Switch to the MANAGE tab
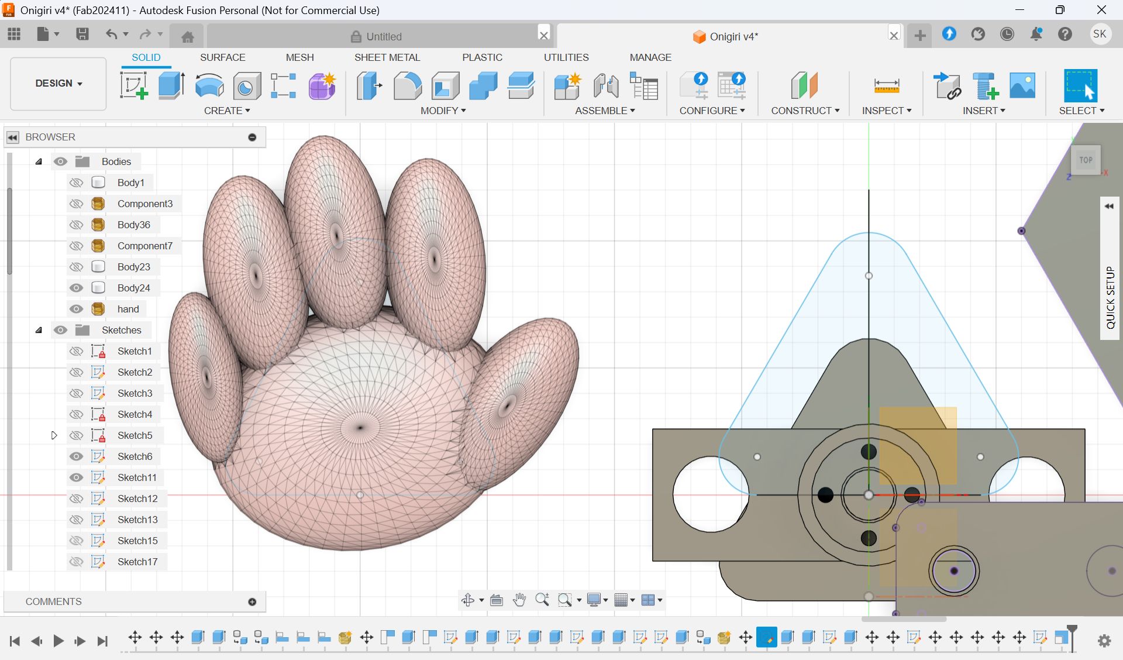This screenshot has width=1123, height=660. (650, 57)
